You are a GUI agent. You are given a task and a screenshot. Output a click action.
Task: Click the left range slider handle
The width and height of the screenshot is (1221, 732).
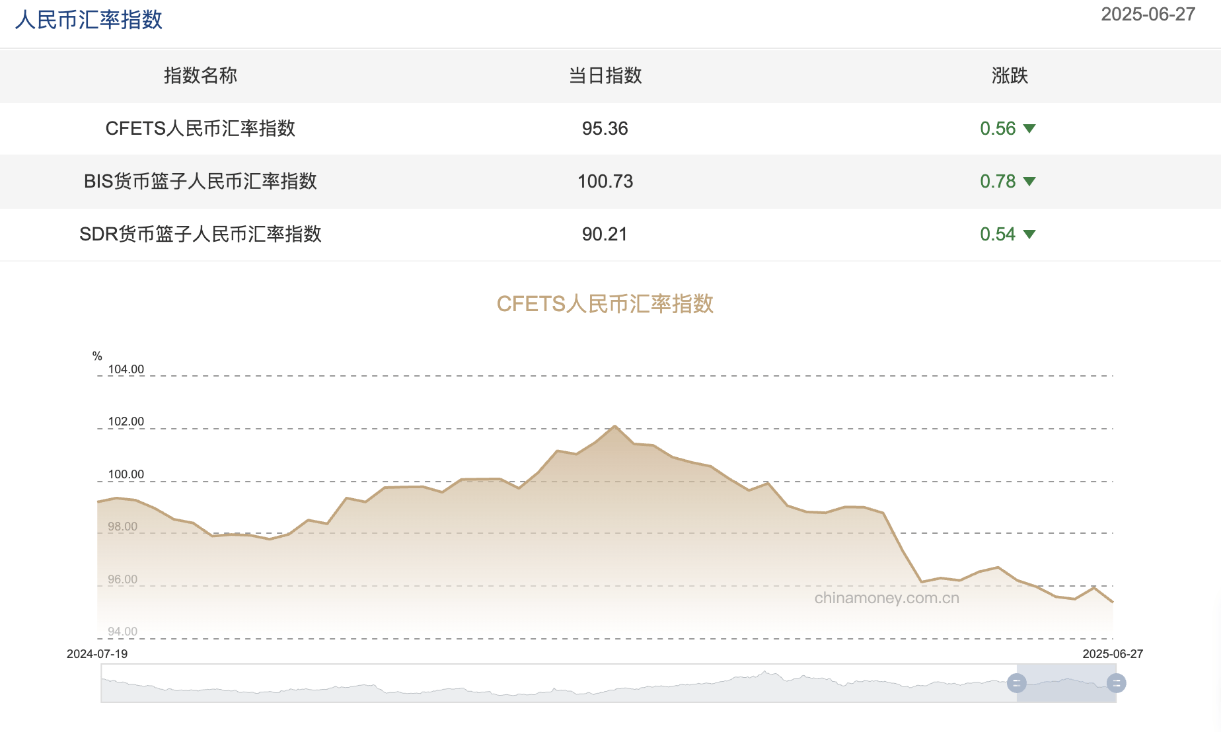coord(1016,683)
